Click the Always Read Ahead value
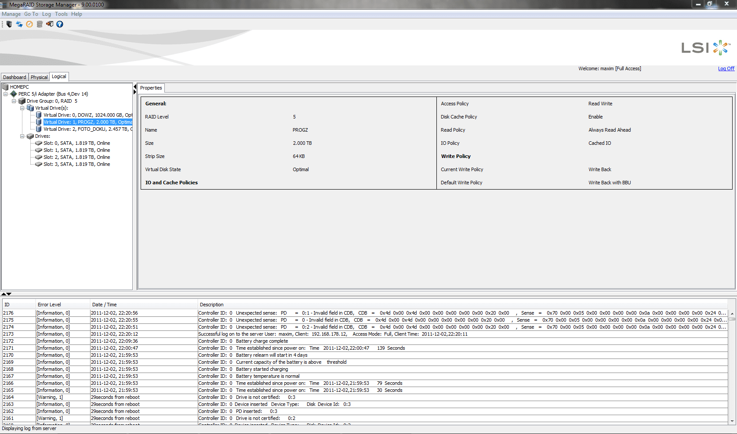737x434 pixels. pyautogui.click(x=610, y=130)
